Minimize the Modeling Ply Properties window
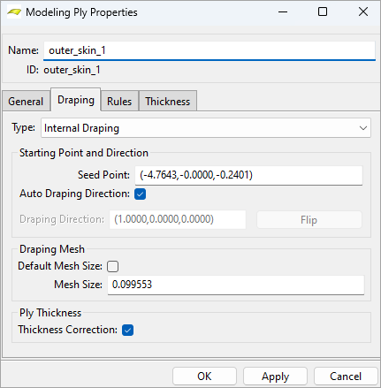Viewport: 381px width, 388px height. click(x=283, y=12)
